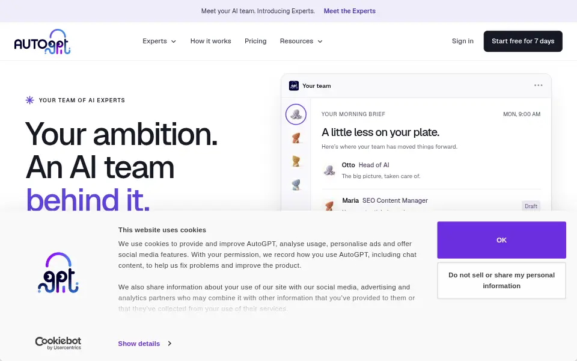Click the Draft tag next to Maria

click(531, 206)
